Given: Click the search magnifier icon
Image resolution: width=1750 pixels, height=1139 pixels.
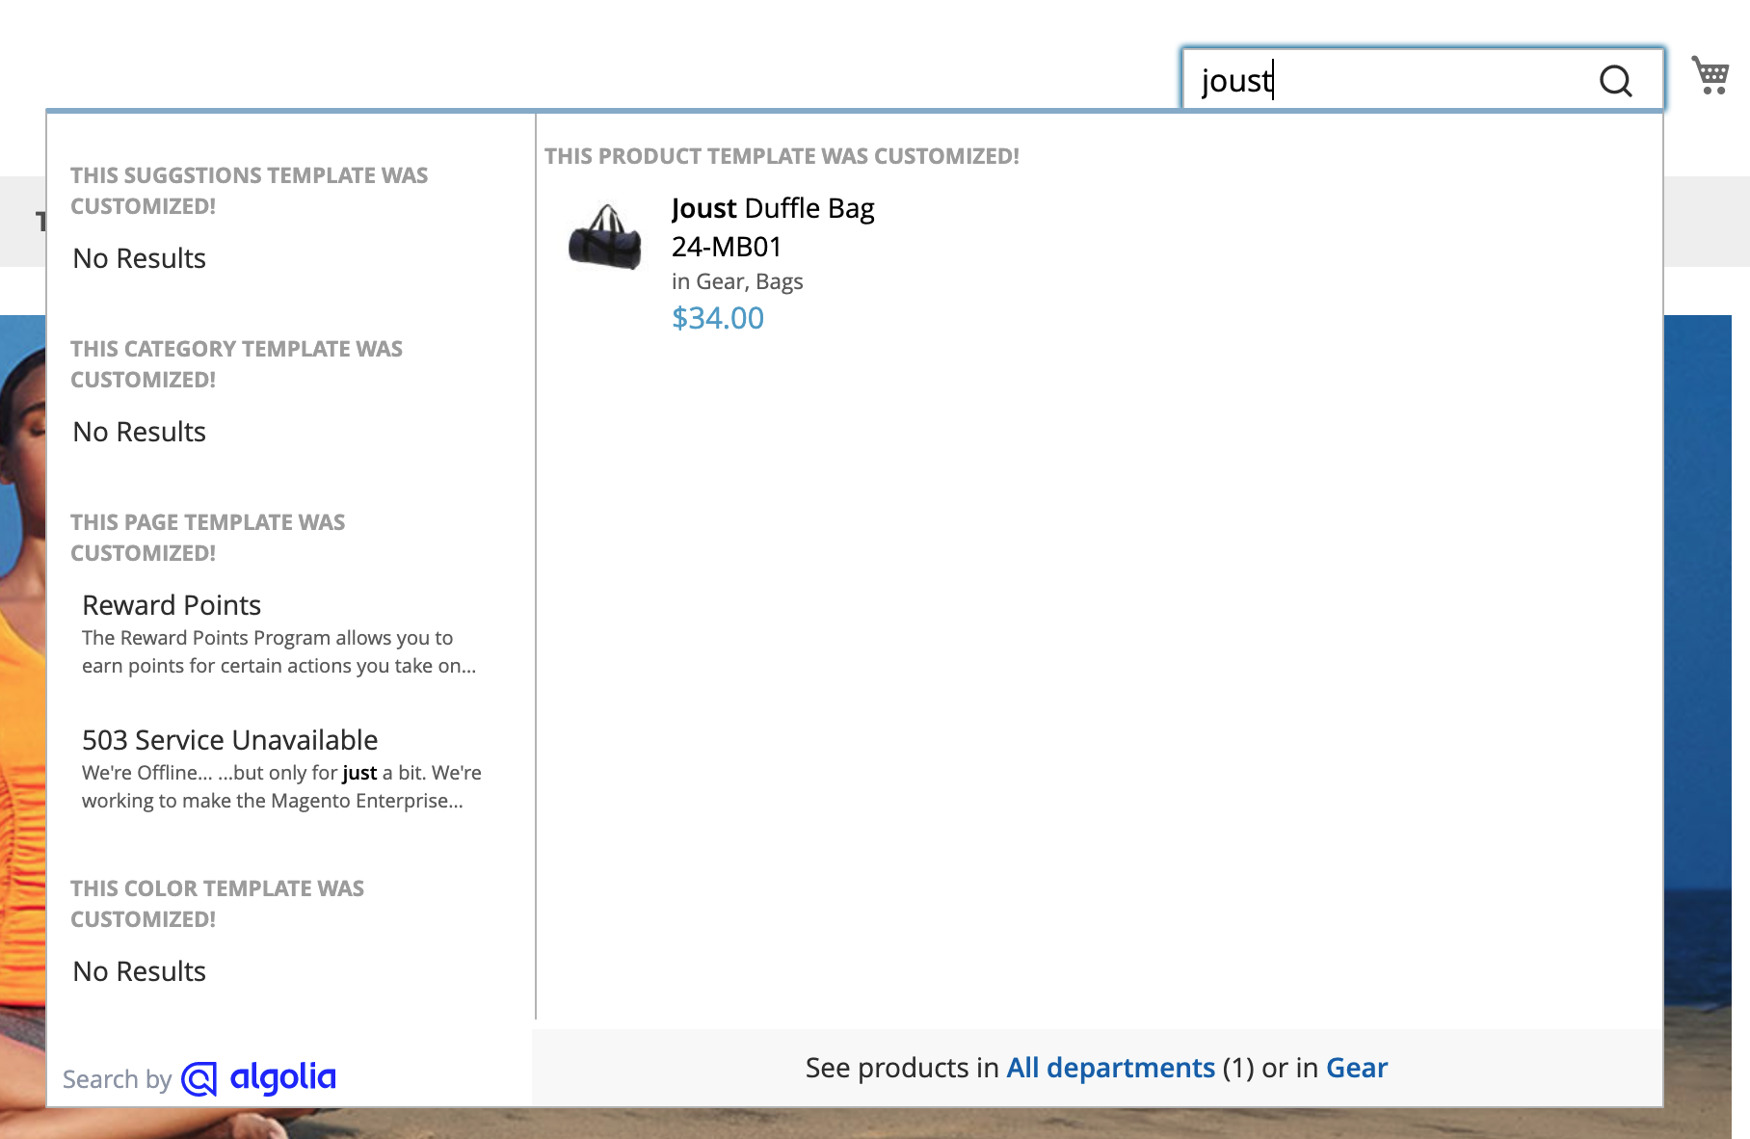Looking at the screenshot, I should click(1615, 81).
